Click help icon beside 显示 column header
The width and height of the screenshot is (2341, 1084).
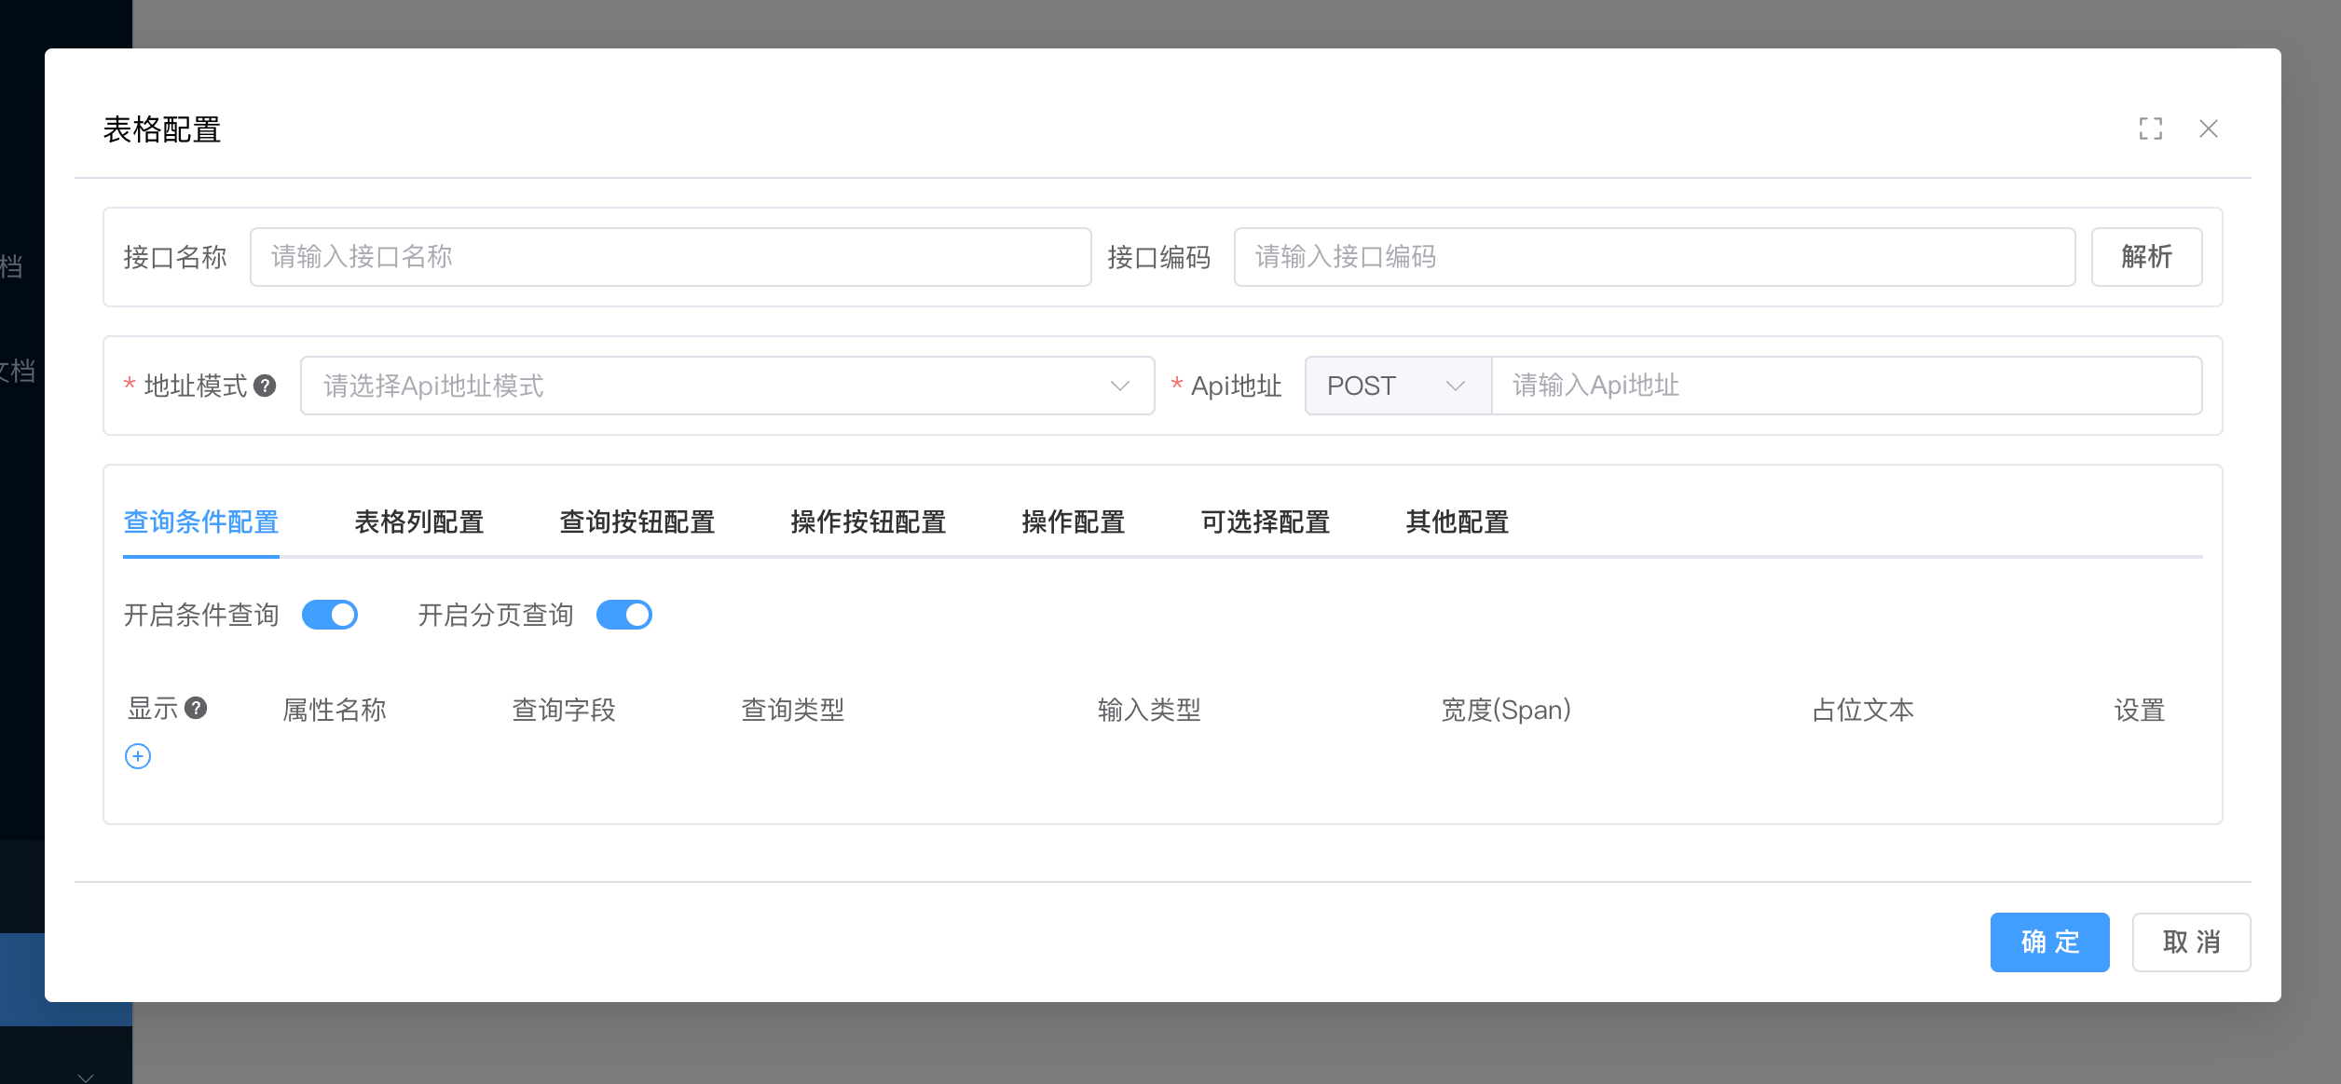(196, 709)
